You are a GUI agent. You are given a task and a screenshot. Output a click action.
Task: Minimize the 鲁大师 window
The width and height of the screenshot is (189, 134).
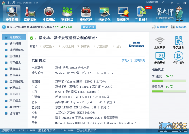[178, 3]
